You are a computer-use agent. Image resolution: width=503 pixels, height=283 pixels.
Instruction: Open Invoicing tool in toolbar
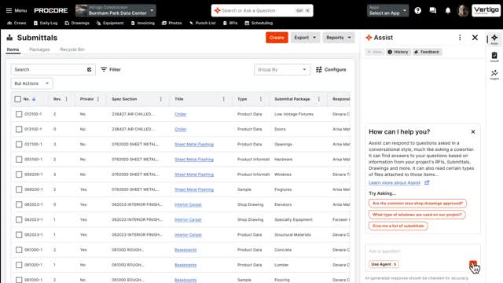(143, 23)
